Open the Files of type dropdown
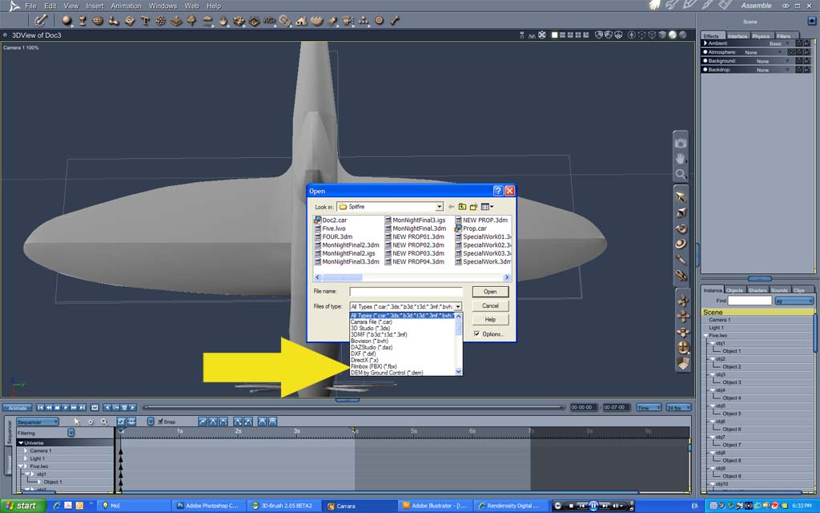820x513 pixels. point(406,306)
